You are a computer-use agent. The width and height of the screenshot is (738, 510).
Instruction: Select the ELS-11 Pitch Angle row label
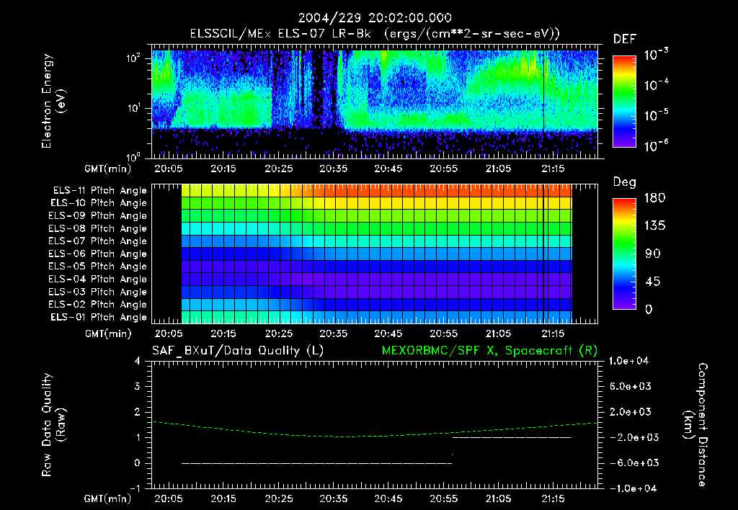coord(99,191)
